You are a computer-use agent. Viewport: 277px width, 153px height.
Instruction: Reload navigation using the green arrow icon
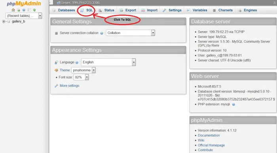pyautogui.click(x=34, y=10)
